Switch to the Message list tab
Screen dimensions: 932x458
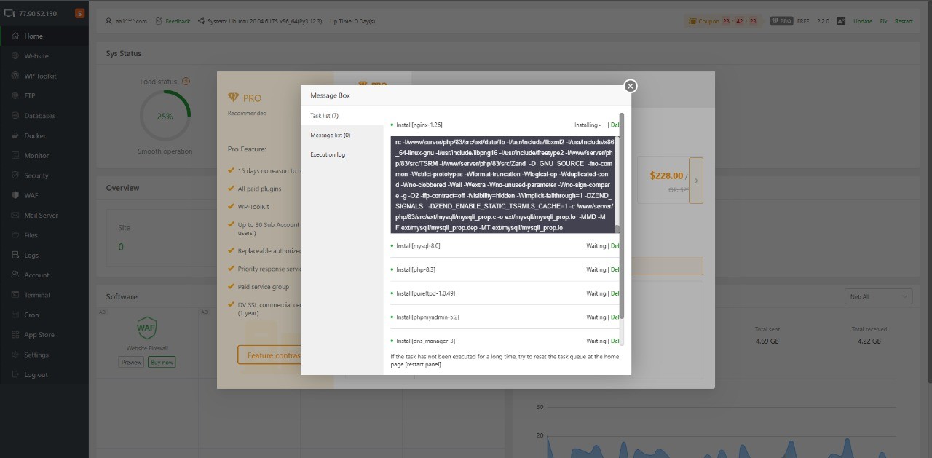tap(330, 135)
